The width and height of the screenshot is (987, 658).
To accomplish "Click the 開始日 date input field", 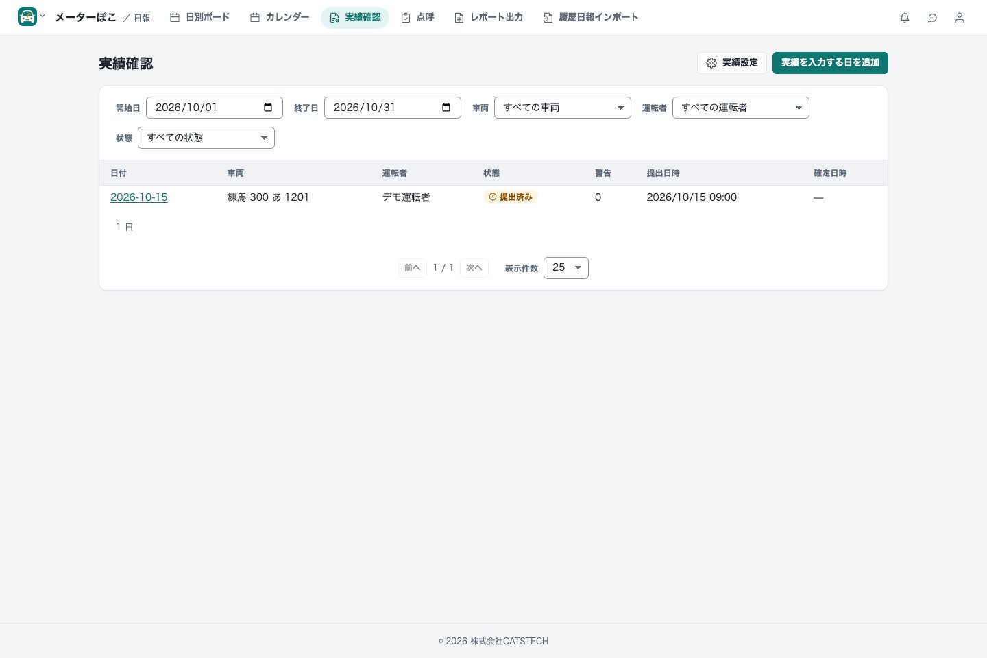I will (x=215, y=108).
